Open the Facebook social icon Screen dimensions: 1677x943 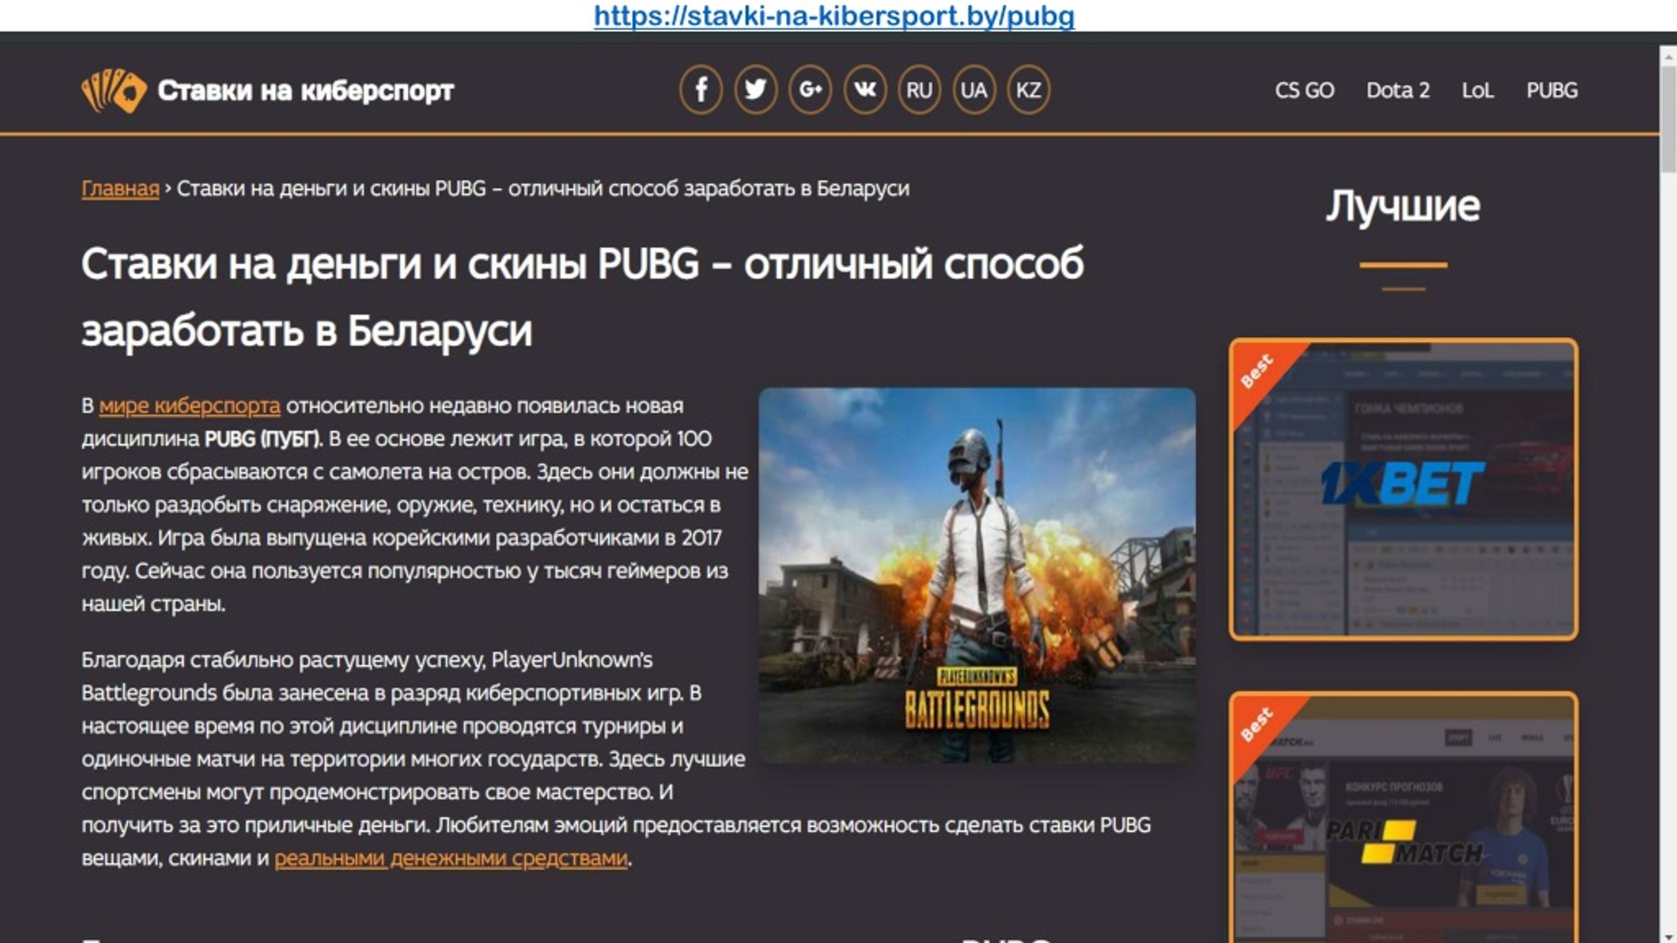point(701,90)
